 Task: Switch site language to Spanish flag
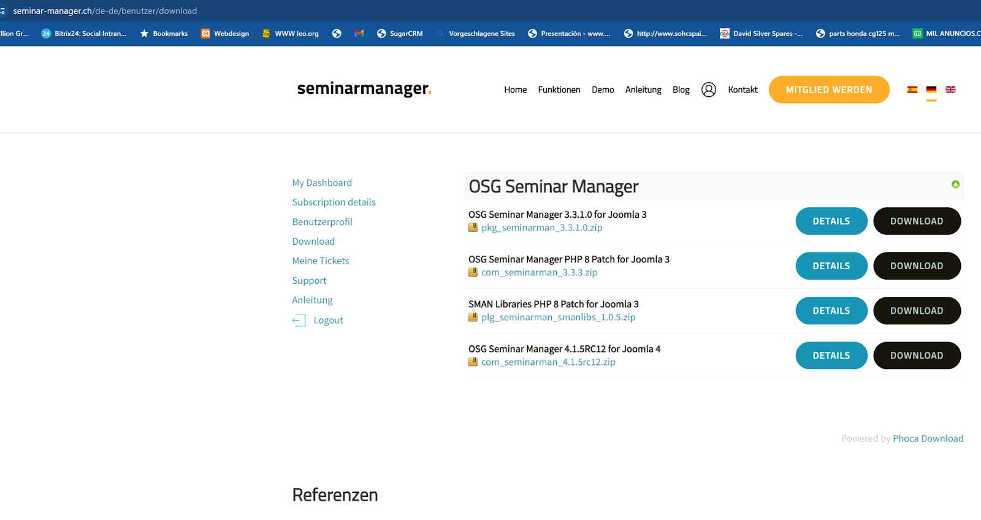(x=912, y=90)
